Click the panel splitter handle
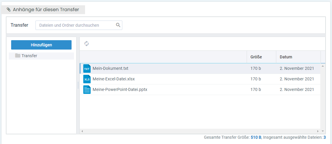The width and height of the screenshot is (332, 144). 78,85
